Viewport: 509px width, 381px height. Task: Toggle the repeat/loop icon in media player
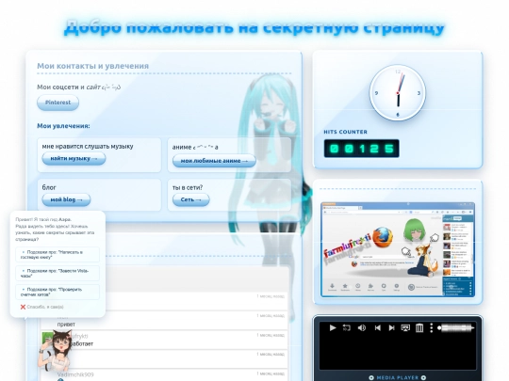point(347,328)
